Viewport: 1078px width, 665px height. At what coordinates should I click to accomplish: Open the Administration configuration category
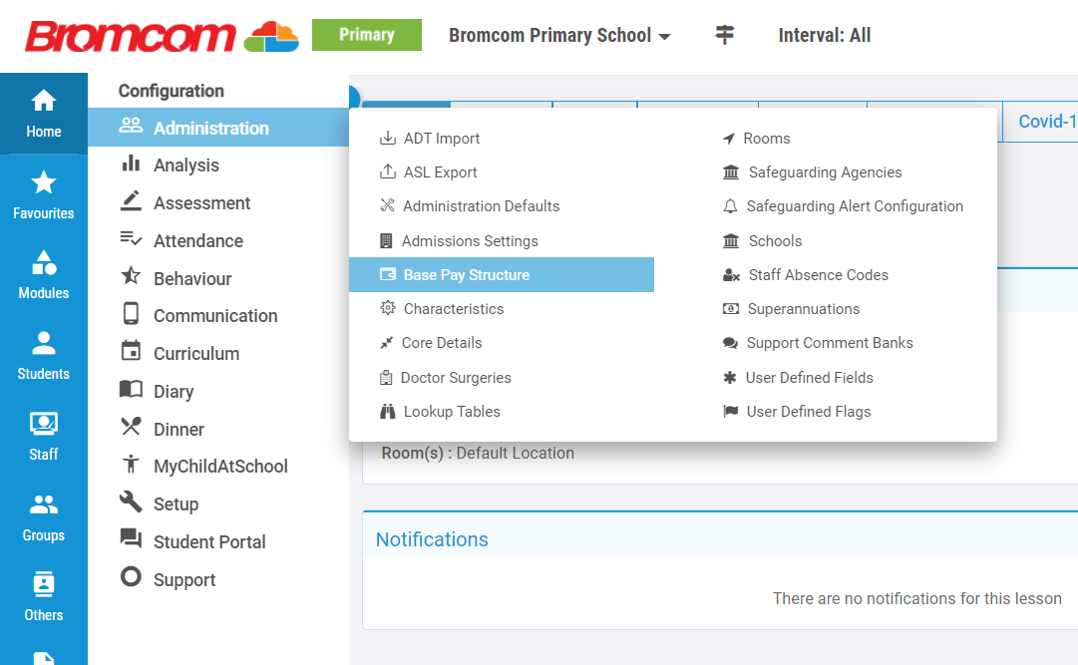coord(211,128)
